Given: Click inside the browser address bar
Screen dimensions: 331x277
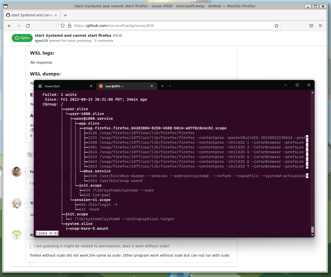Looking at the screenshot, I should [x=151, y=26].
